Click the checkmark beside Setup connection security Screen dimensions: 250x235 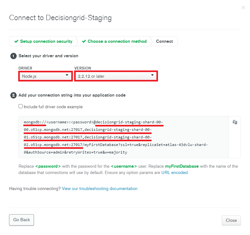pyautogui.click(x=16, y=42)
